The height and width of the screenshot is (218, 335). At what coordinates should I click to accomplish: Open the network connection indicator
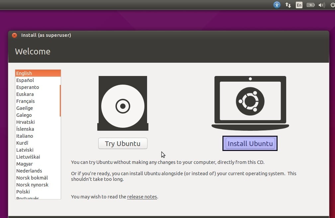[288, 5]
